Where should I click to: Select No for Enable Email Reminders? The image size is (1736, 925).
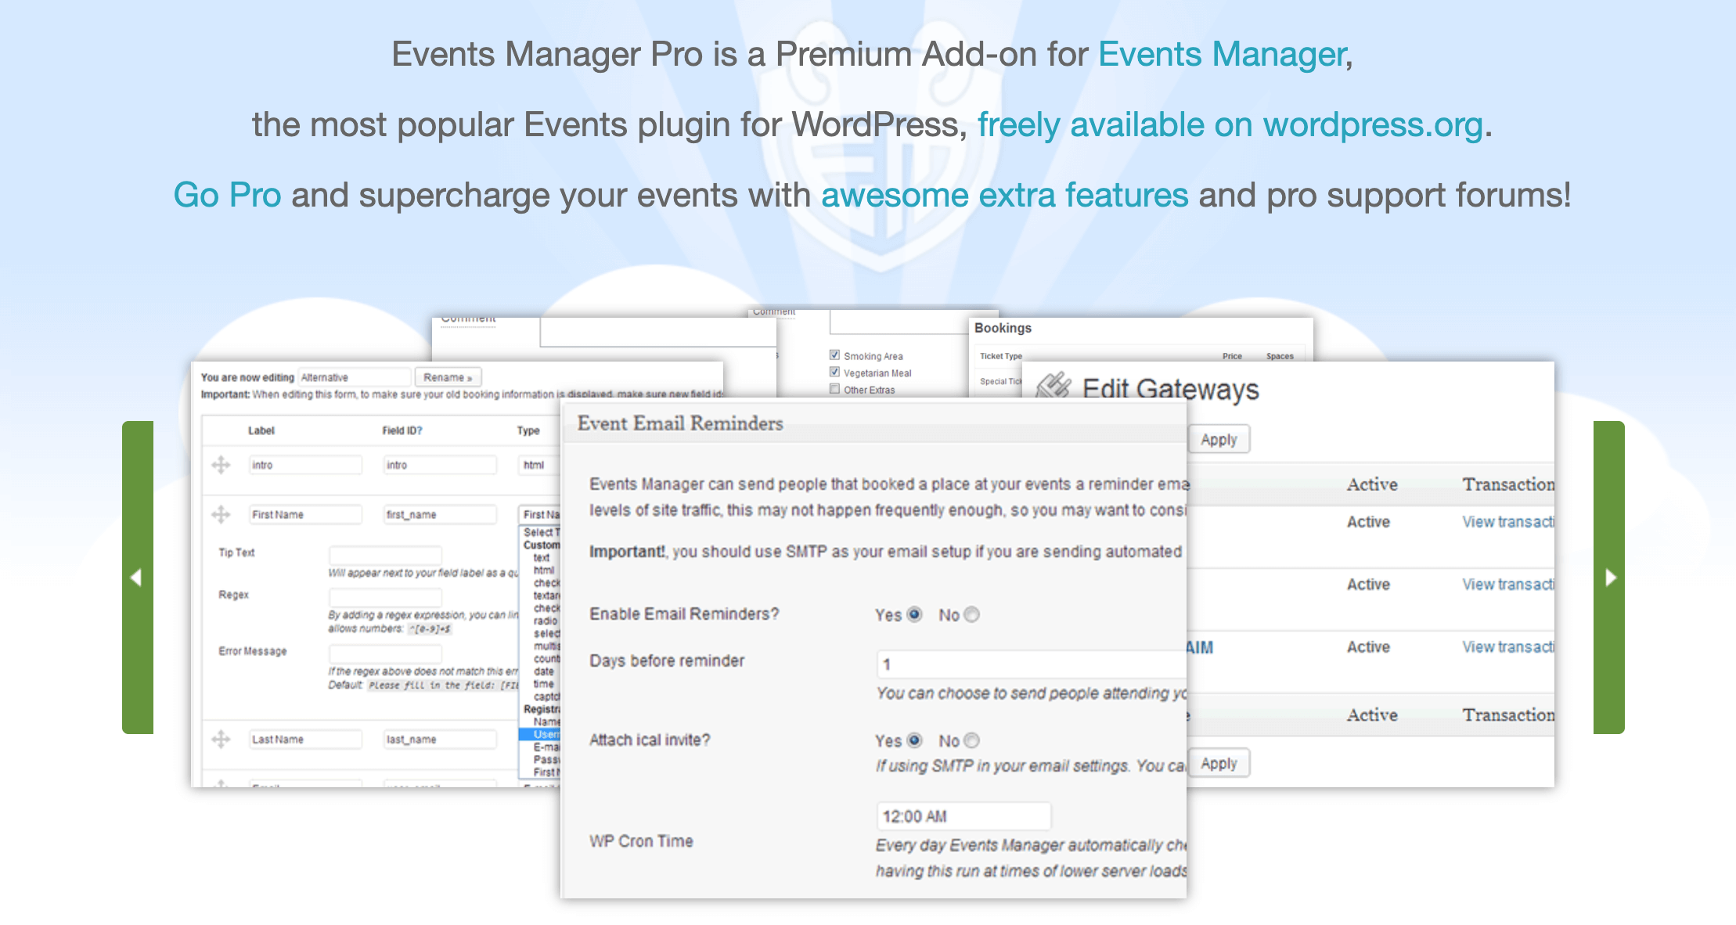971,614
